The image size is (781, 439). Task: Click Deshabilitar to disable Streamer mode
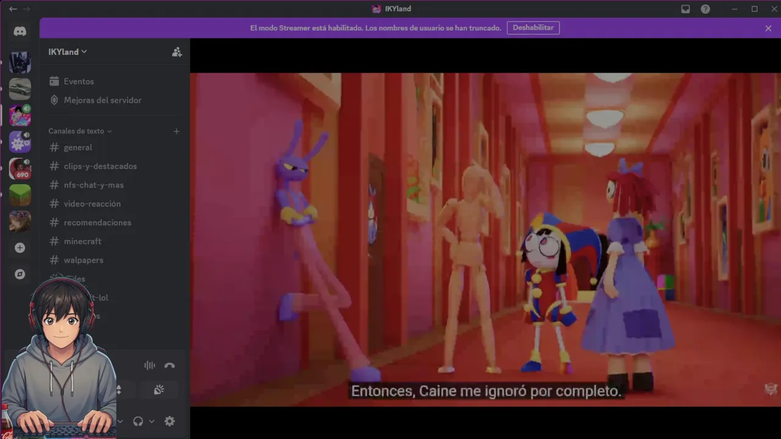point(533,28)
